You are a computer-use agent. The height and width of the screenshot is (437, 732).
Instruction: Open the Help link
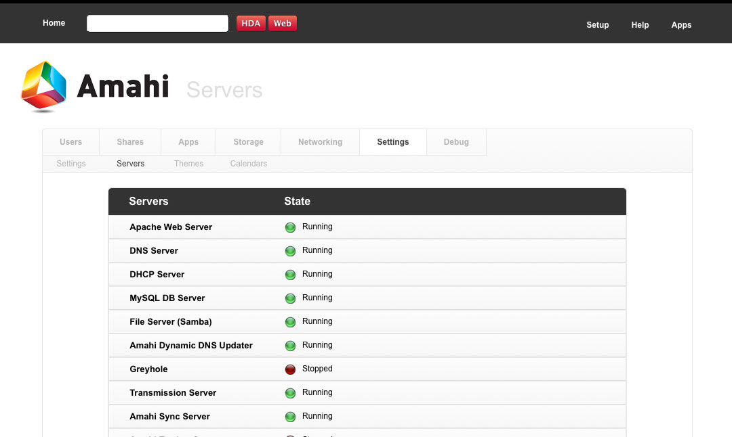coord(640,25)
